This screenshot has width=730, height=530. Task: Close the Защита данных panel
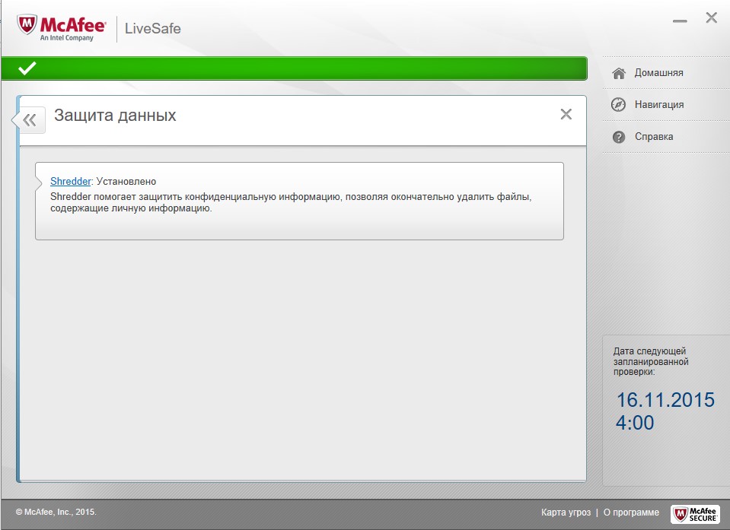[x=566, y=114]
